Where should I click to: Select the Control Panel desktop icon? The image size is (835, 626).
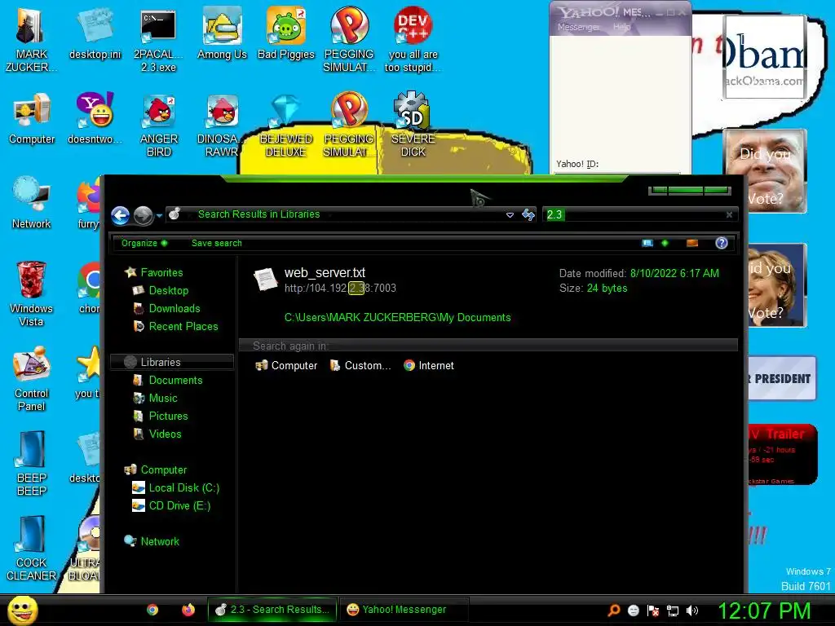tap(32, 378)
